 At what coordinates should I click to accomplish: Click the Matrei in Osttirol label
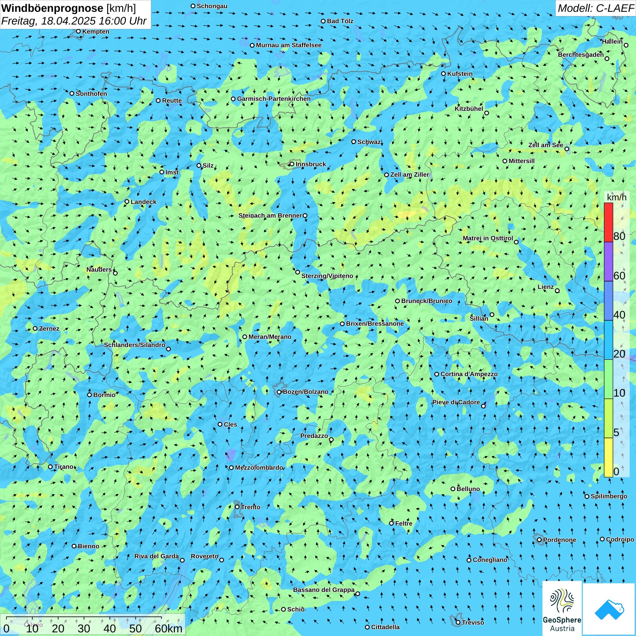tap(488, 238)
